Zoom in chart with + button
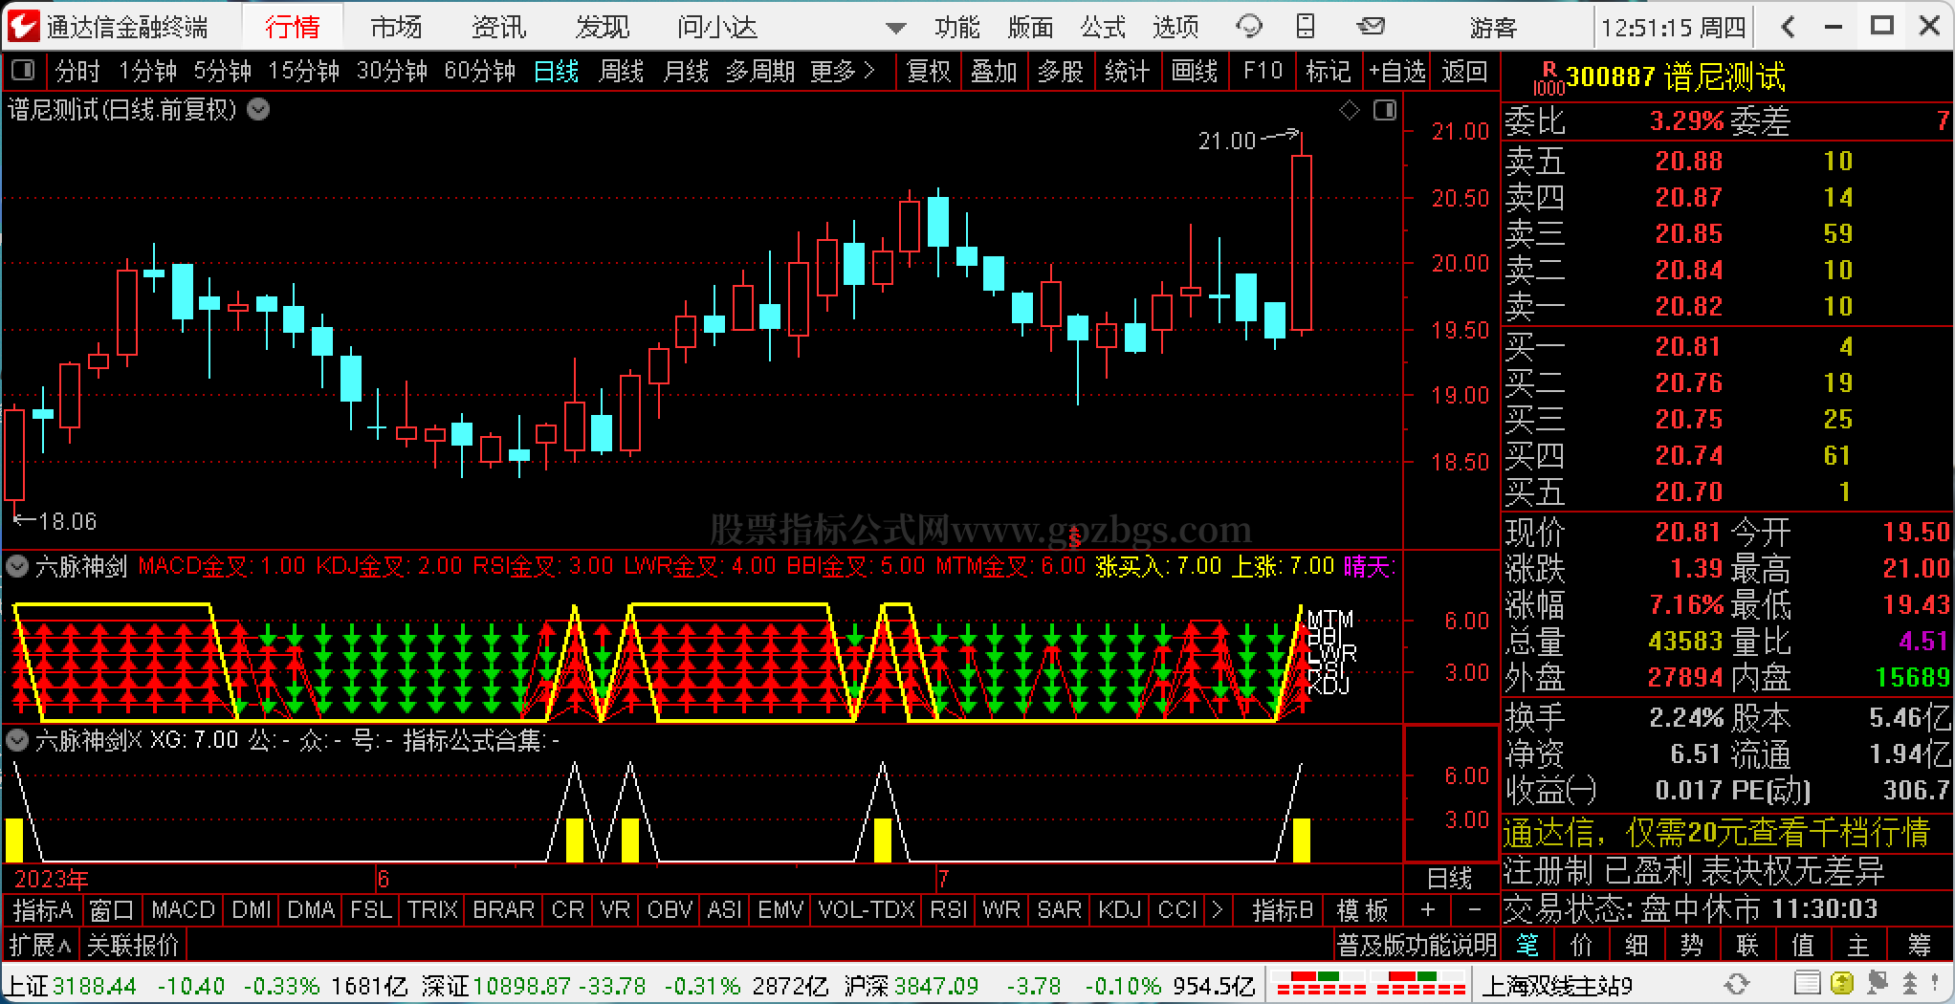Screen dimensions: 1955x1004 (x=1428, y=909)
